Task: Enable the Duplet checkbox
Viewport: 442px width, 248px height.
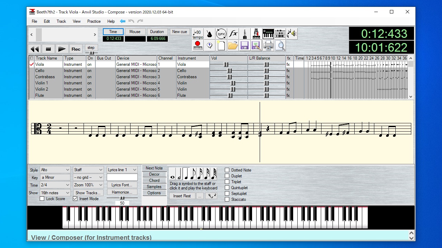Action: click(227, 176)
